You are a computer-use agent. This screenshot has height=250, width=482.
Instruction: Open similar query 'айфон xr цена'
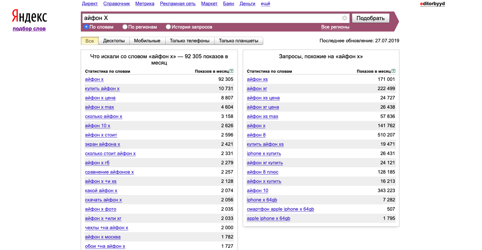263,107
